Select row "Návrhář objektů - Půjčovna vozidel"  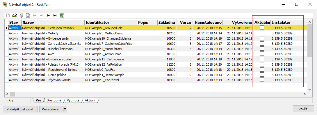click(156, 80)
